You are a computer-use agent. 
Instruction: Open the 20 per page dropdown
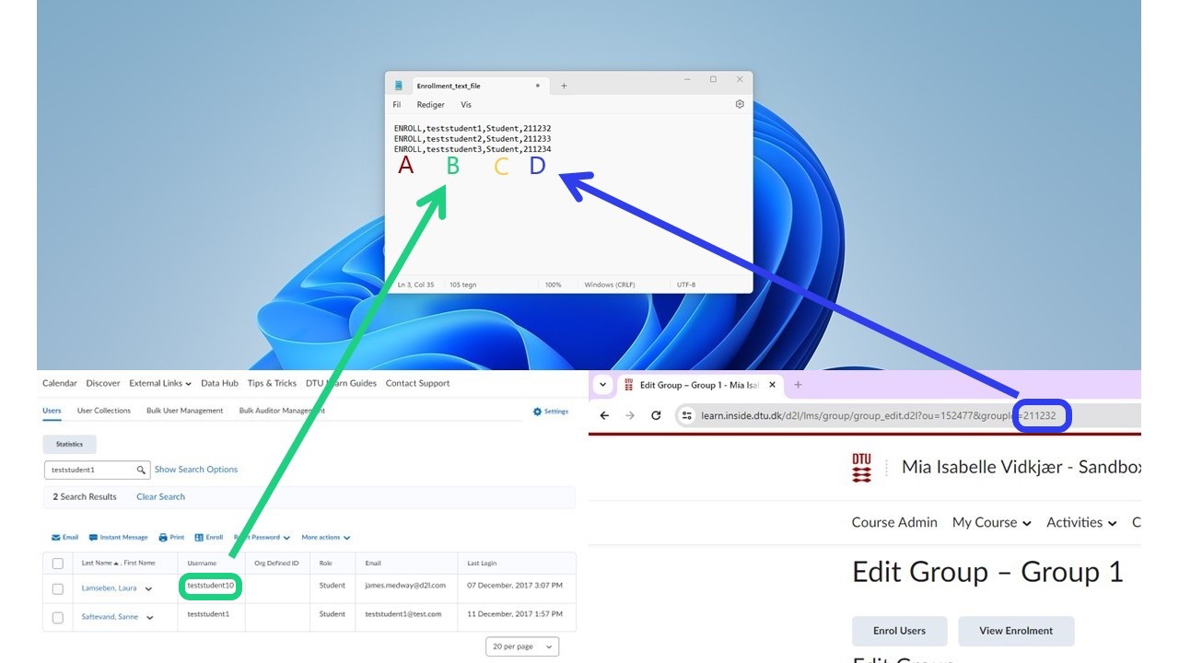point(522,646)
